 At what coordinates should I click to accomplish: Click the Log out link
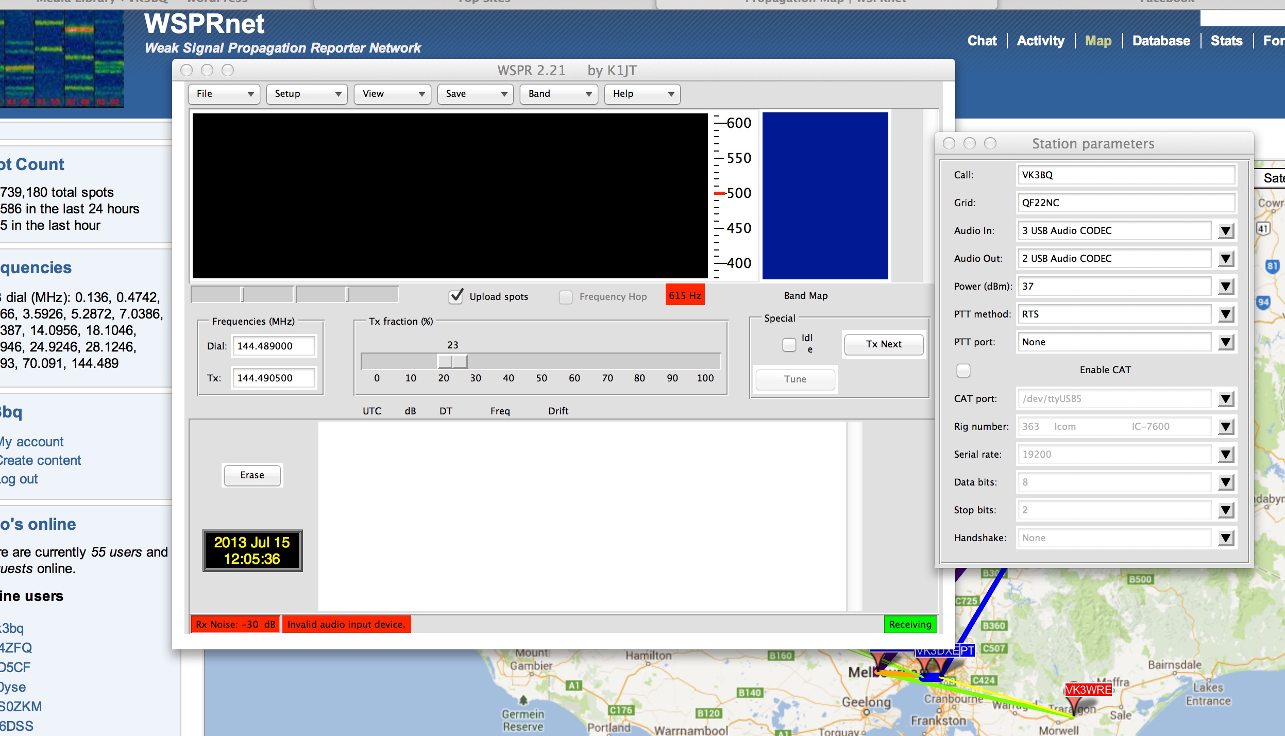[18, 479]
